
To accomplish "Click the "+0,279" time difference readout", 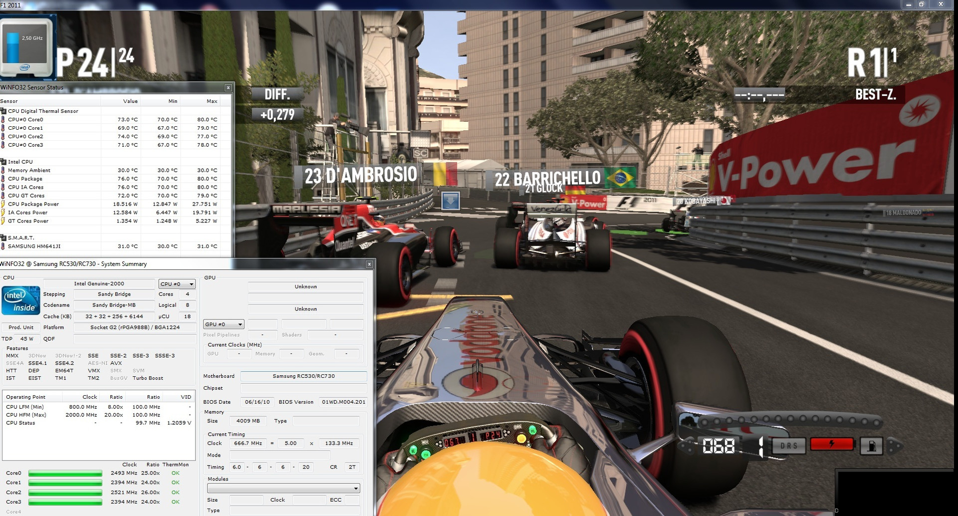I will [277, 115].
